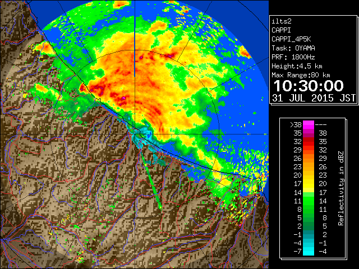Click the '>38' legend value
Image resolution: width=359 pixels, height=269 pixels.
(296, 124)
